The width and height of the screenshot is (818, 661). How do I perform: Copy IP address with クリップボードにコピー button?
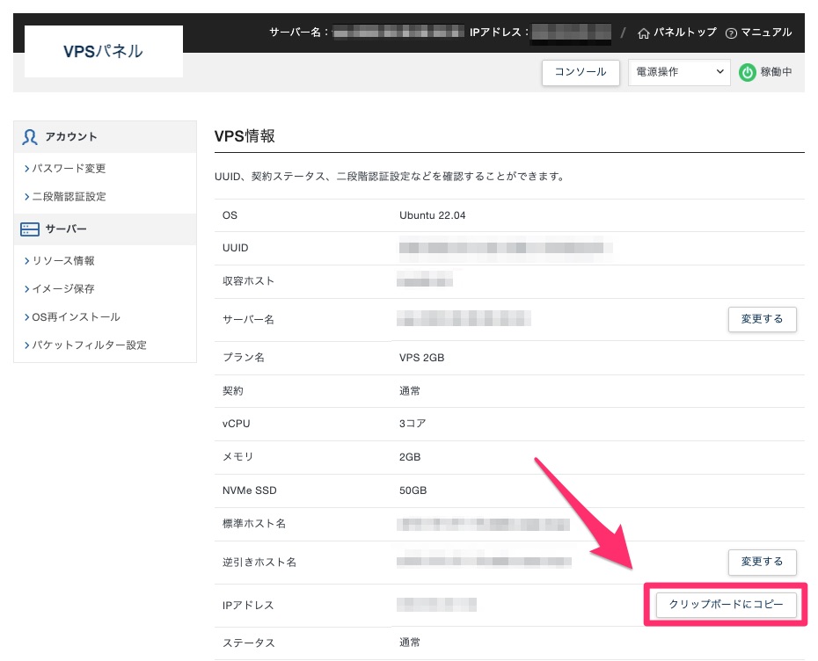[x=726, y=605]
